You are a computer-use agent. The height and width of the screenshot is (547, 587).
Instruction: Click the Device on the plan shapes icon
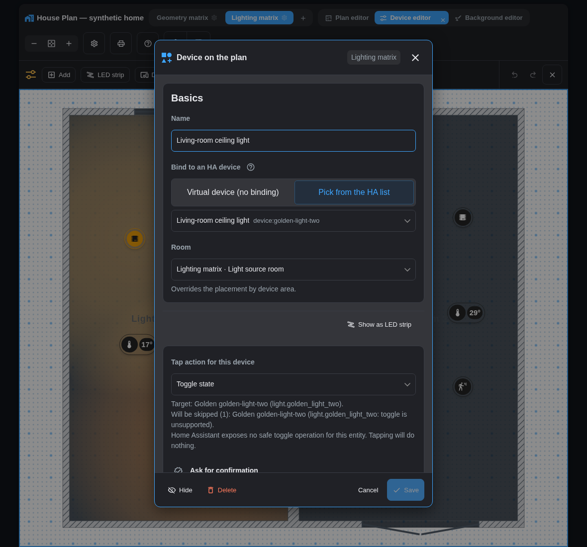(167, 58)
